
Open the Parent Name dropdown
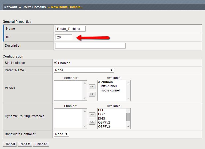[84, 70]
